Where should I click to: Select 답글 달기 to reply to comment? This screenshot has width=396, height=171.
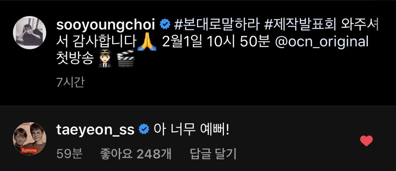(213, 154)
